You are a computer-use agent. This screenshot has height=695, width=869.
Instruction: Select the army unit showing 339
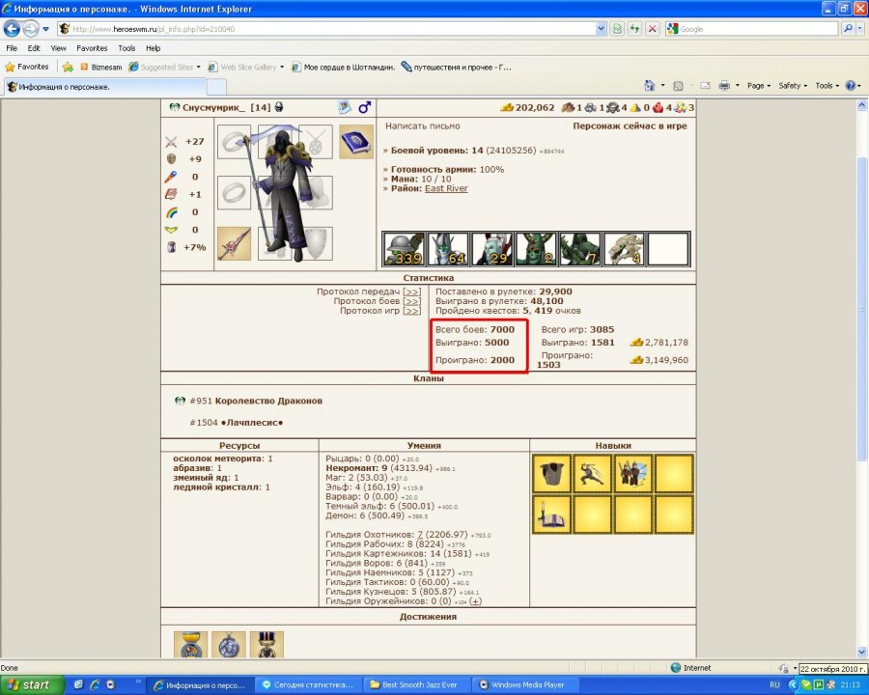(x=405, y=249)
